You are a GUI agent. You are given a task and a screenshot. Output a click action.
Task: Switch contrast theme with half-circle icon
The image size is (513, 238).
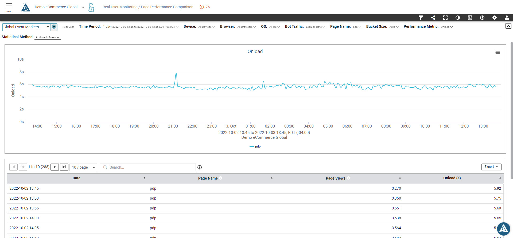[x=458, y=18]
